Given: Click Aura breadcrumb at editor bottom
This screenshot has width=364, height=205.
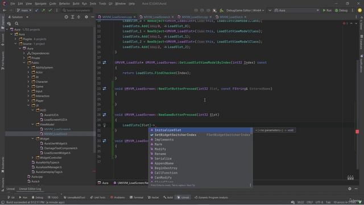Looking at the screenshot, I should point(103,183).
